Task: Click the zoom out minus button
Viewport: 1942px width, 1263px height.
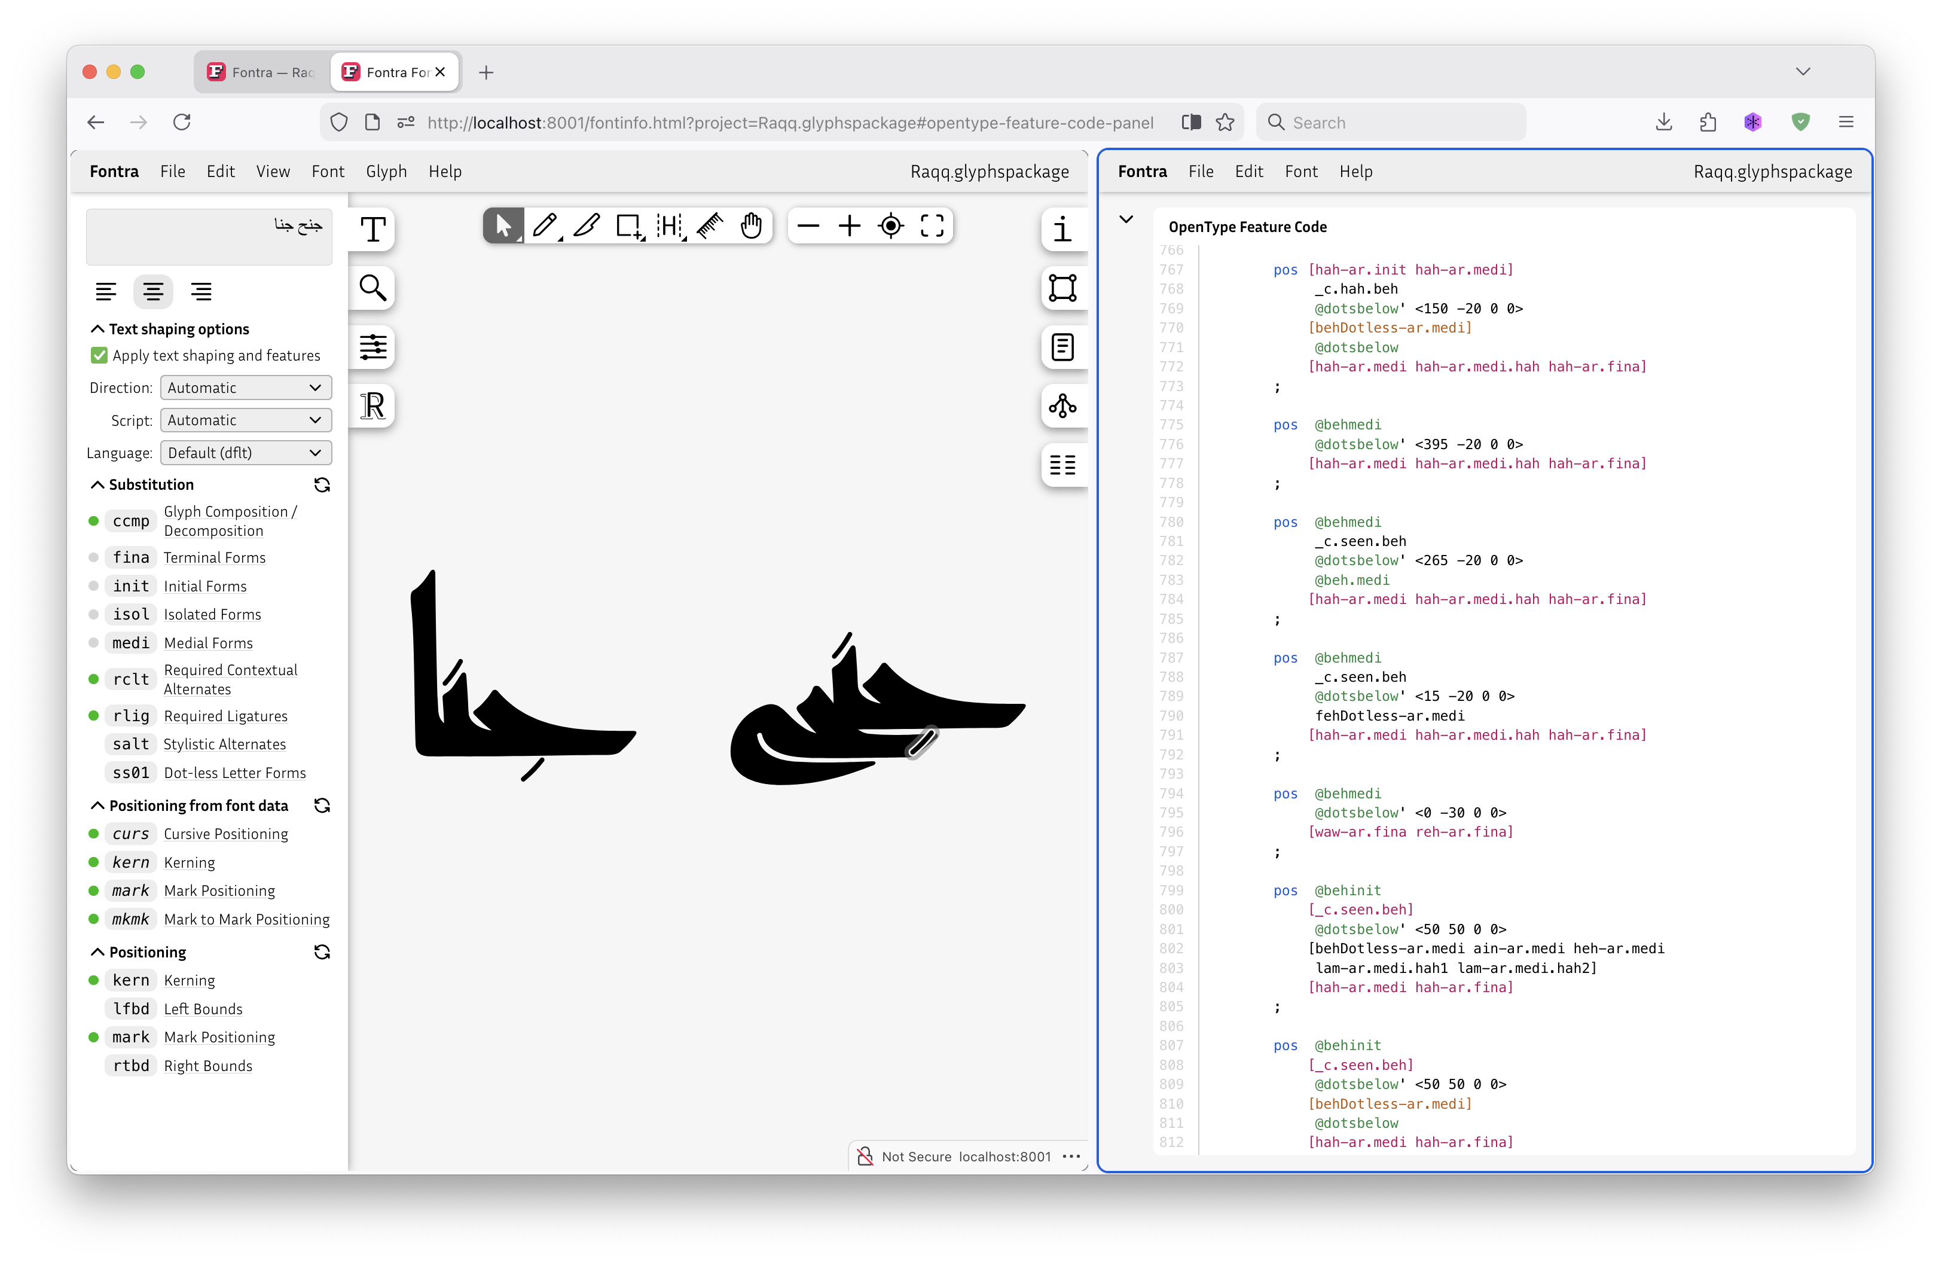Action: [808, 225]
